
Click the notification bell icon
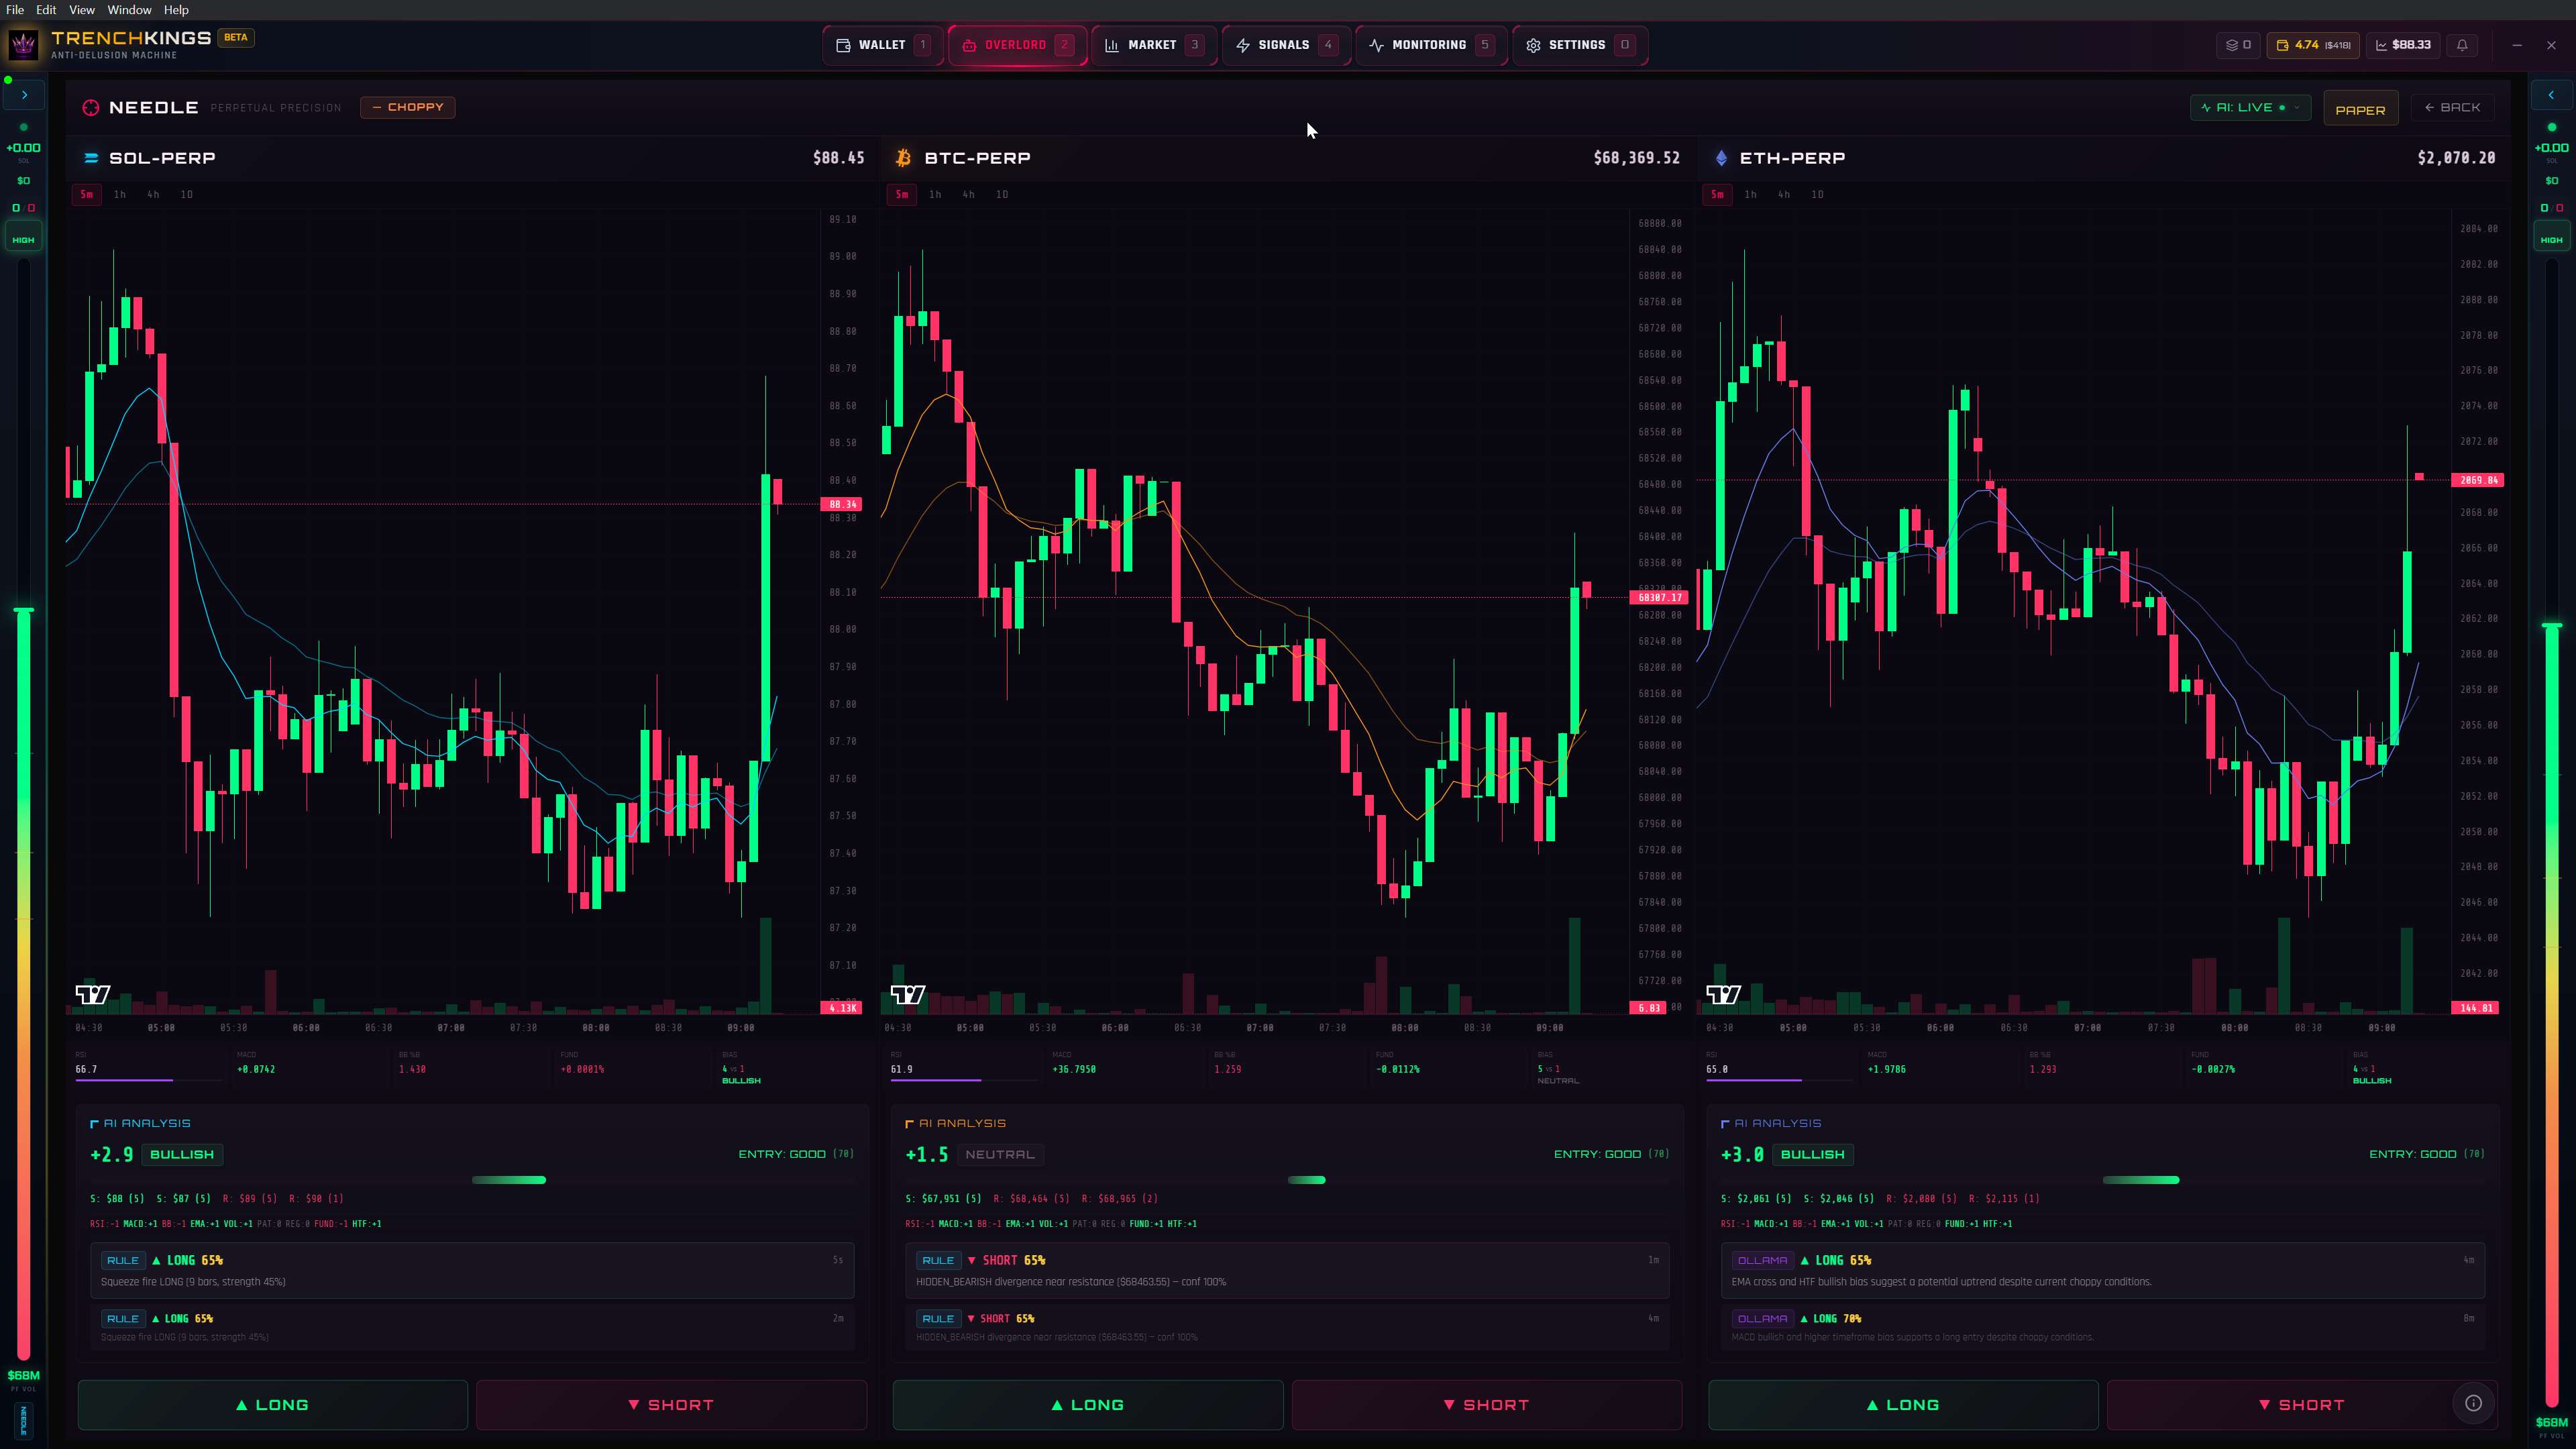coord(2463,45)
